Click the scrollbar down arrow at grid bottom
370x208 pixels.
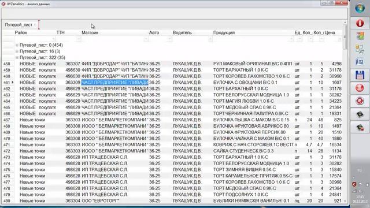click(345, 201)
